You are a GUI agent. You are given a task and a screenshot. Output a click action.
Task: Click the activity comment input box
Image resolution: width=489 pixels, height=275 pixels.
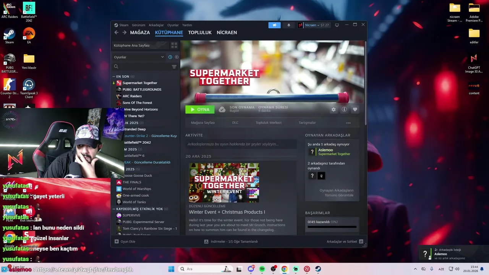pos(241,144)
